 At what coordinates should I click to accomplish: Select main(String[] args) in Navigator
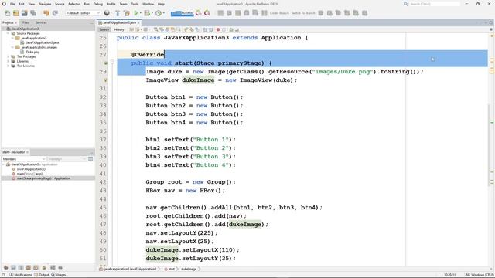(29, 174)
